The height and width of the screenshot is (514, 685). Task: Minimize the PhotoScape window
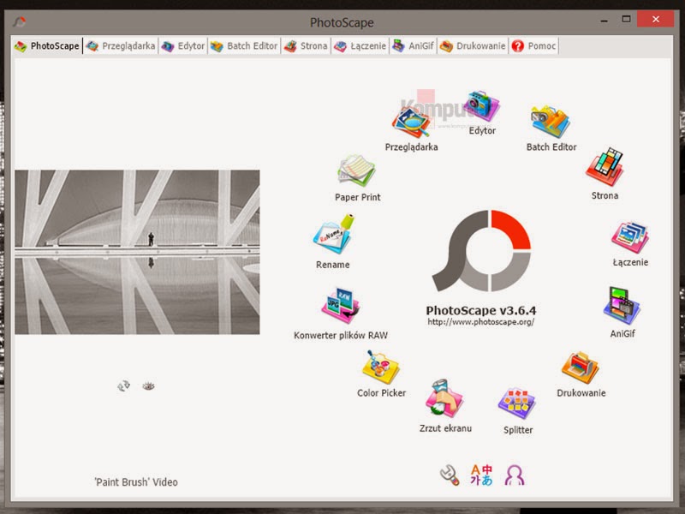(605, 20)
